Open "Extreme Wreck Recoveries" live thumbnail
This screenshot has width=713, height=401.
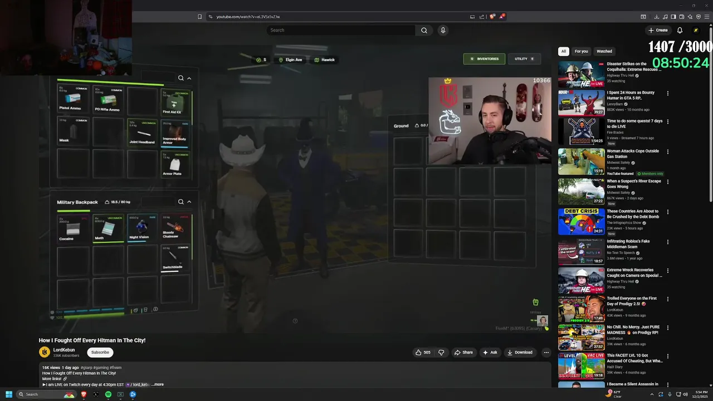(x=581, y=280)
